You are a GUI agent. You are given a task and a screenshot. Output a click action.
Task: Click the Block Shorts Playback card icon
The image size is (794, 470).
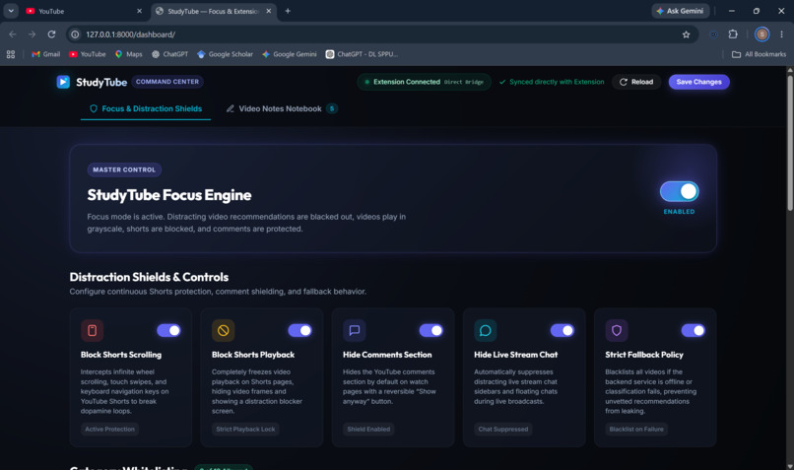[224, 331]
